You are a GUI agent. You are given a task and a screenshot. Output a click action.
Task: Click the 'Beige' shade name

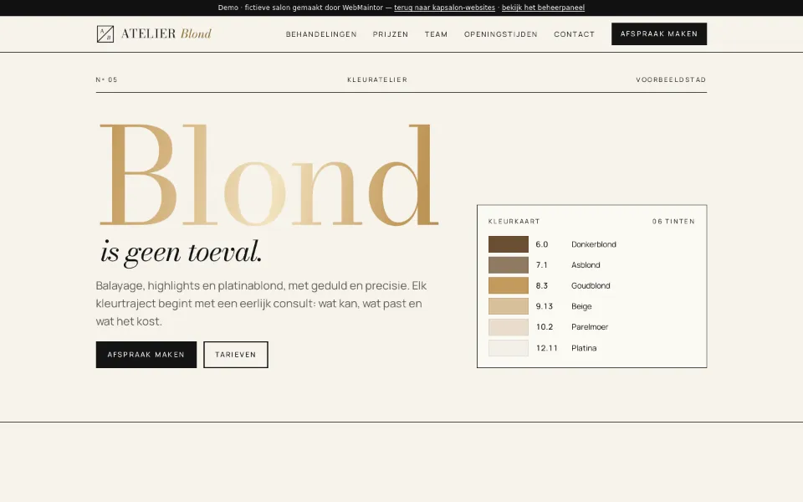click(581, 306)
